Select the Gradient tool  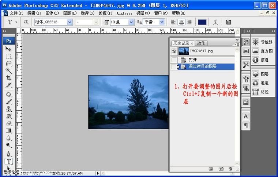[8, 131]
